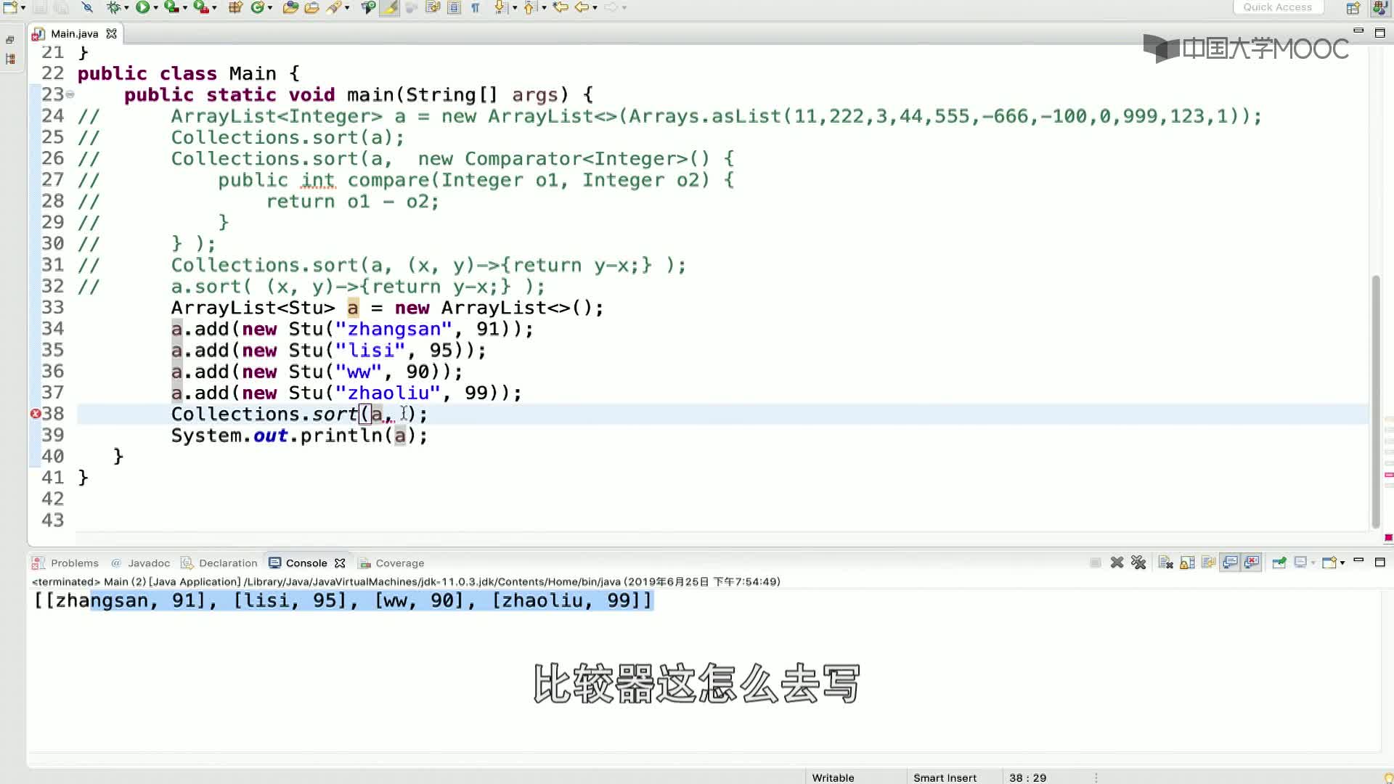Click the New Java Package icon

(x=235, y=7)
